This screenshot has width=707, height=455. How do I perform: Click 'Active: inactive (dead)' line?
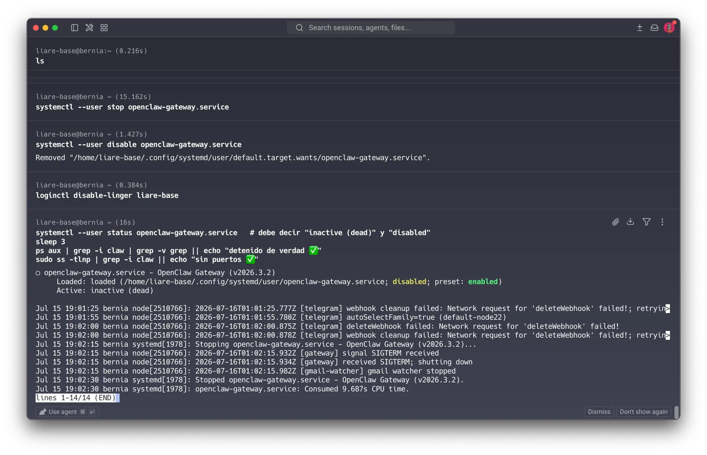click(105, 290)
